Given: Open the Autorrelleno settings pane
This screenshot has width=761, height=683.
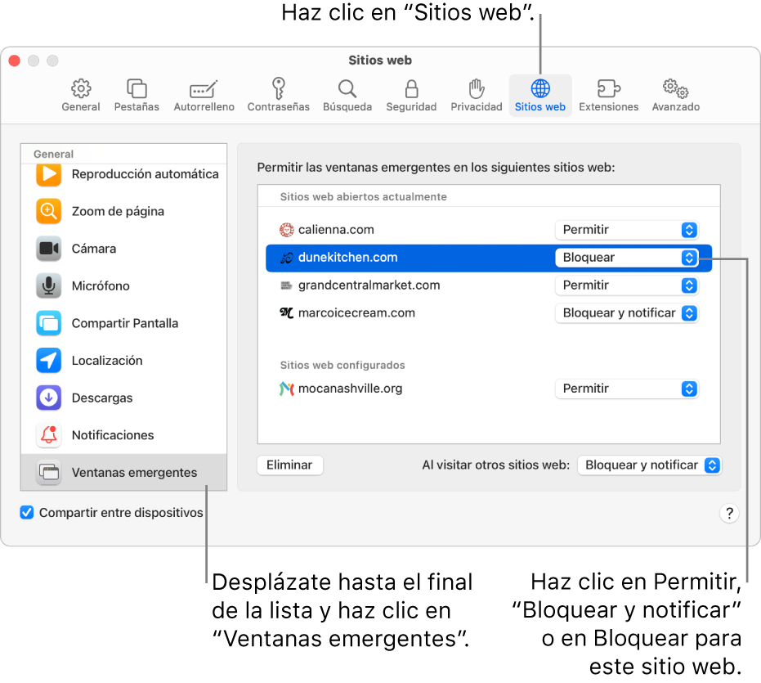Looking at the screenshot, I should [204, 92].
